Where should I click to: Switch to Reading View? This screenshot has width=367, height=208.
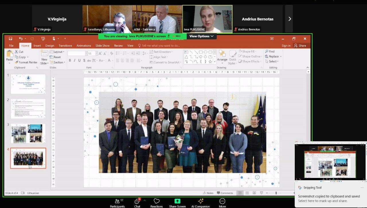coord(254,193)
